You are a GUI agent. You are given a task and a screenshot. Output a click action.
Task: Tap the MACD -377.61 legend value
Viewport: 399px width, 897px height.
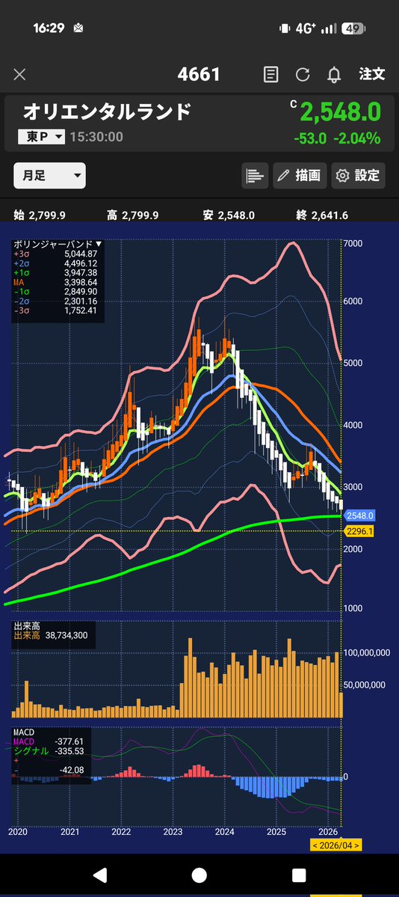click(x=48, y=741)
